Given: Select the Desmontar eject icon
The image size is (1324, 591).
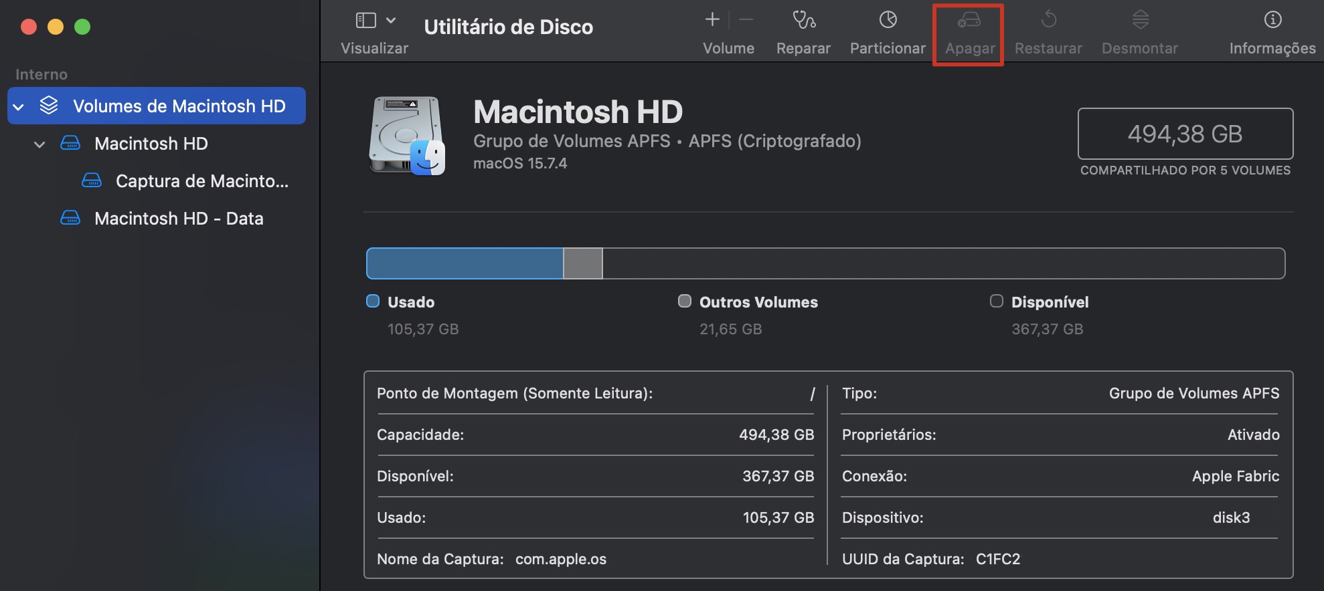Looking at the screenshot, I should coord(1140,19).
